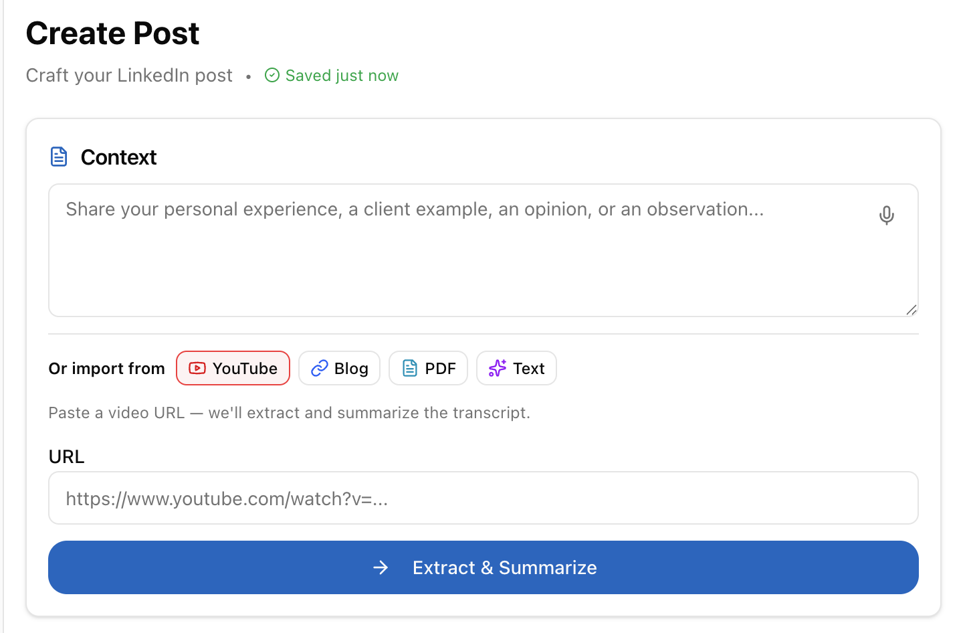Click the 'Paste a video URL' helper text
Viewport: 963px width, 633px height.
(x=290, y=413)
